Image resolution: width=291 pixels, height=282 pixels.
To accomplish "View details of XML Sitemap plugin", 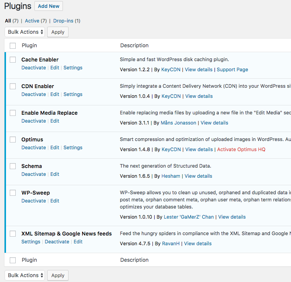I will [198, 243].
